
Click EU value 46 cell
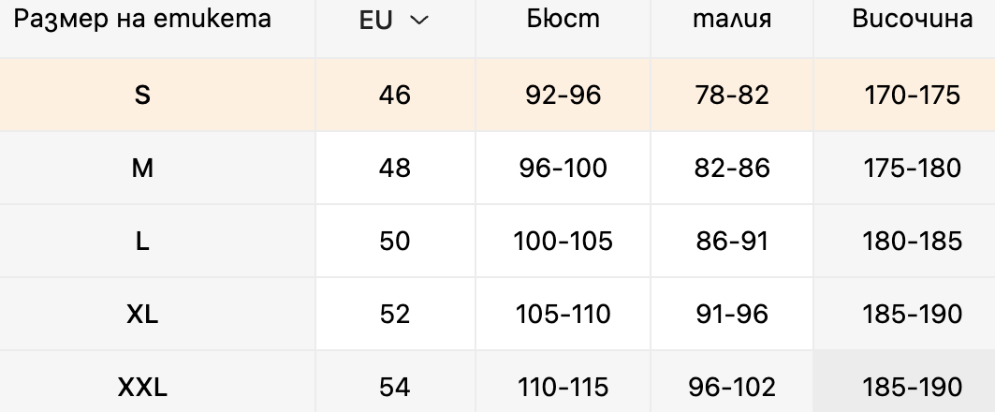[395, 96]
